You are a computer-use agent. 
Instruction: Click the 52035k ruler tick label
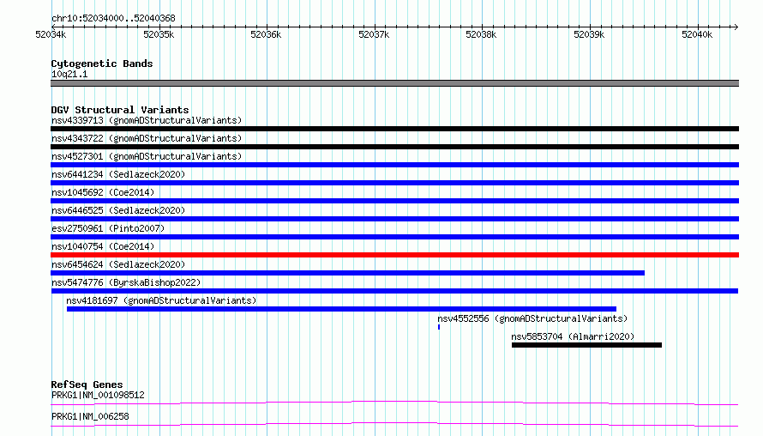pos(159,34)
